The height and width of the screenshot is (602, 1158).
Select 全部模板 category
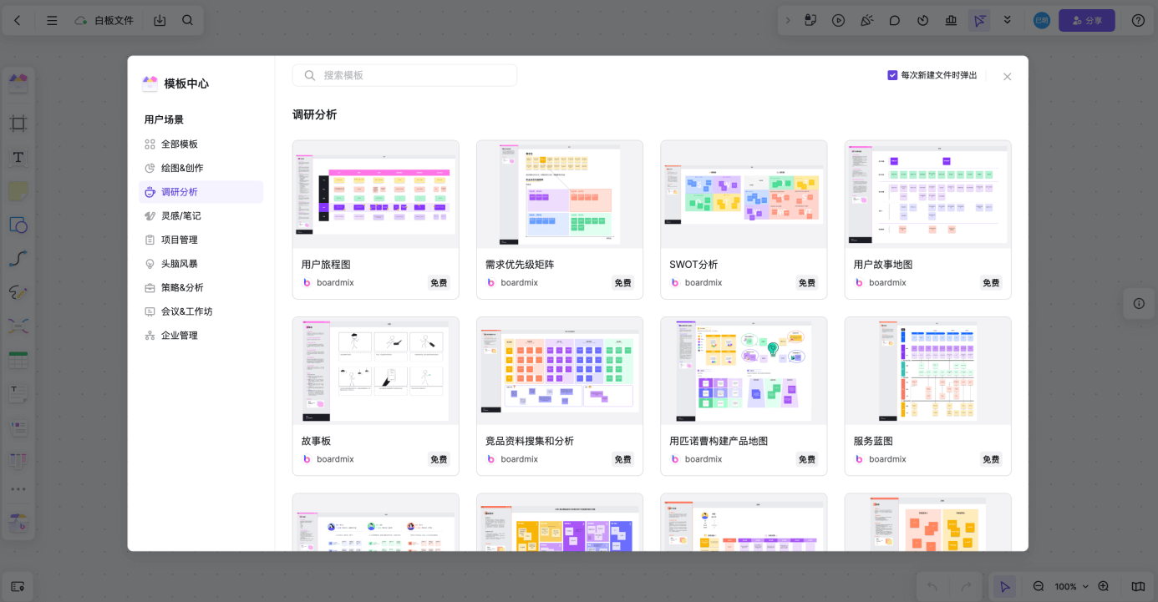coord(201,144)
